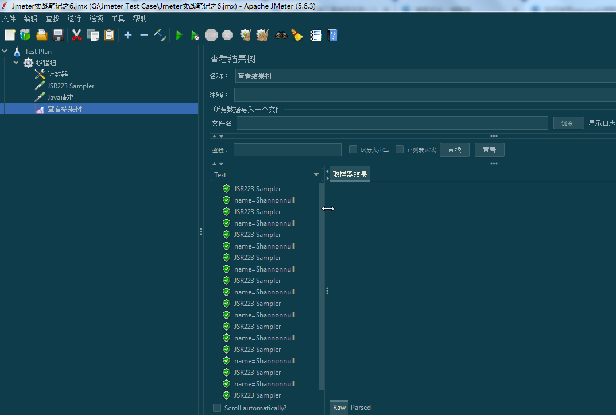Viewport: 616px width, 415px height.
Task: Select the first JSR223 Sampler result
Action: click(257, 189)
